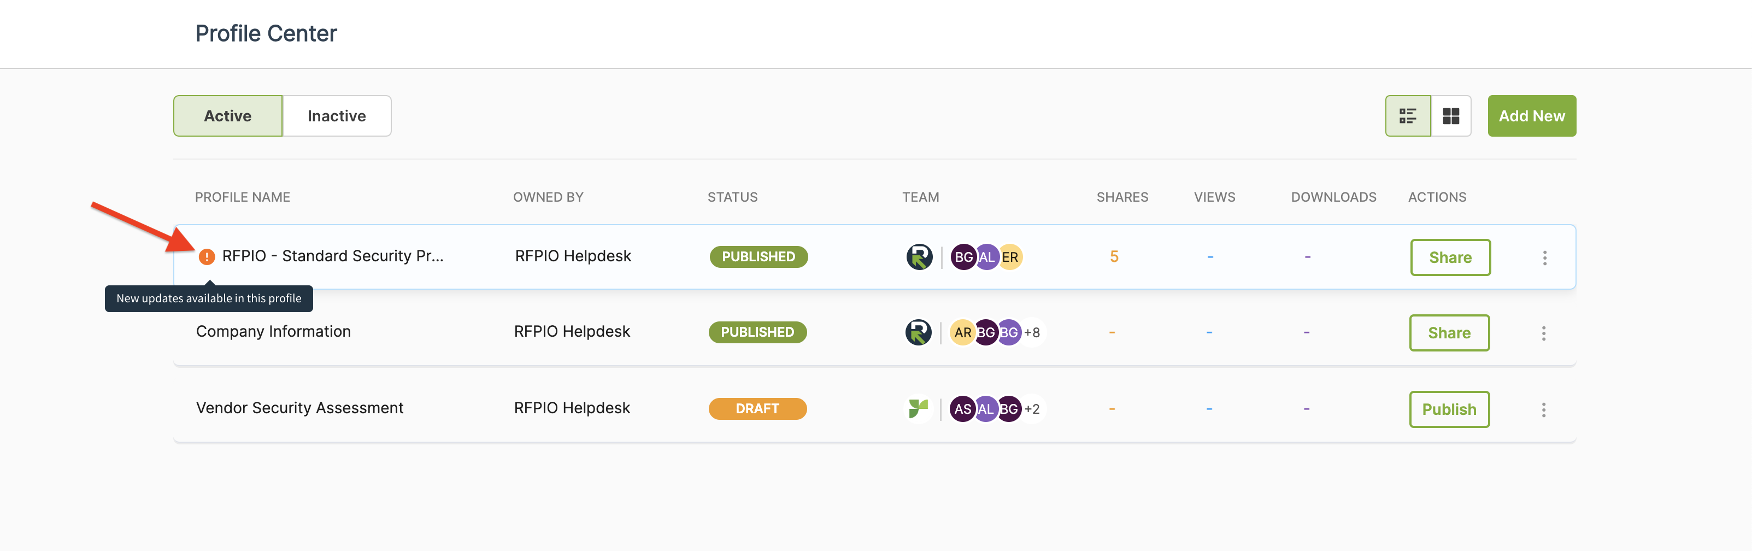Click RFPIO Helpdesk owner in Company Information row

click(x=572, y=332)
